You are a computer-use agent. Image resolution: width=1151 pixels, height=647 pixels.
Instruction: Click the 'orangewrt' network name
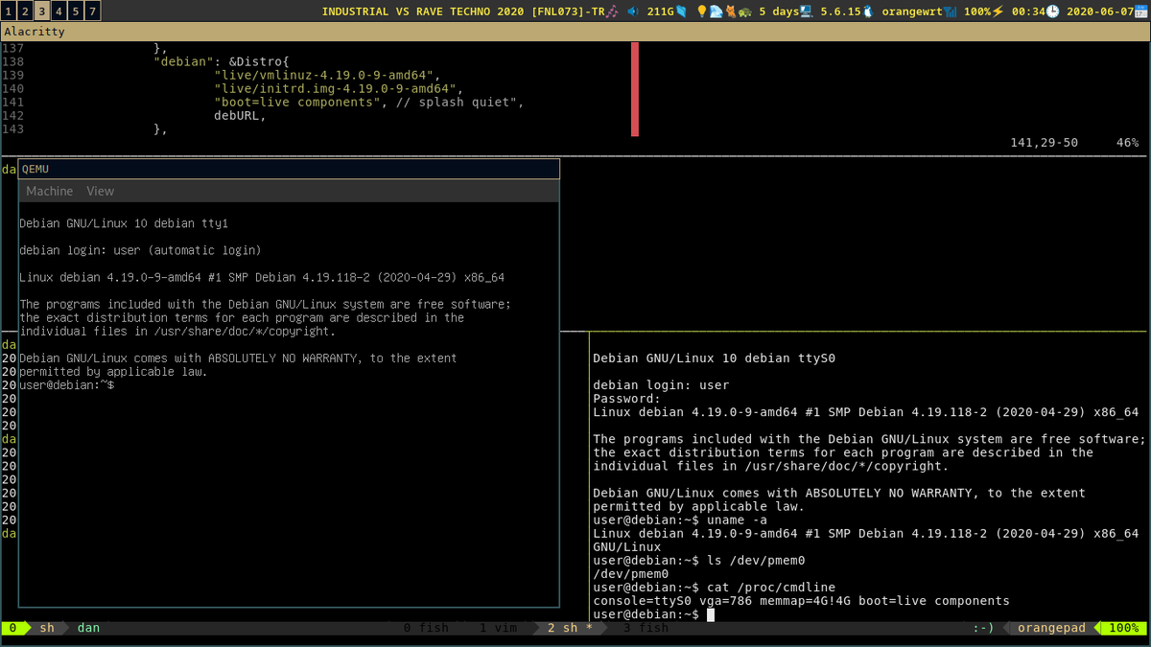(912, 12)
